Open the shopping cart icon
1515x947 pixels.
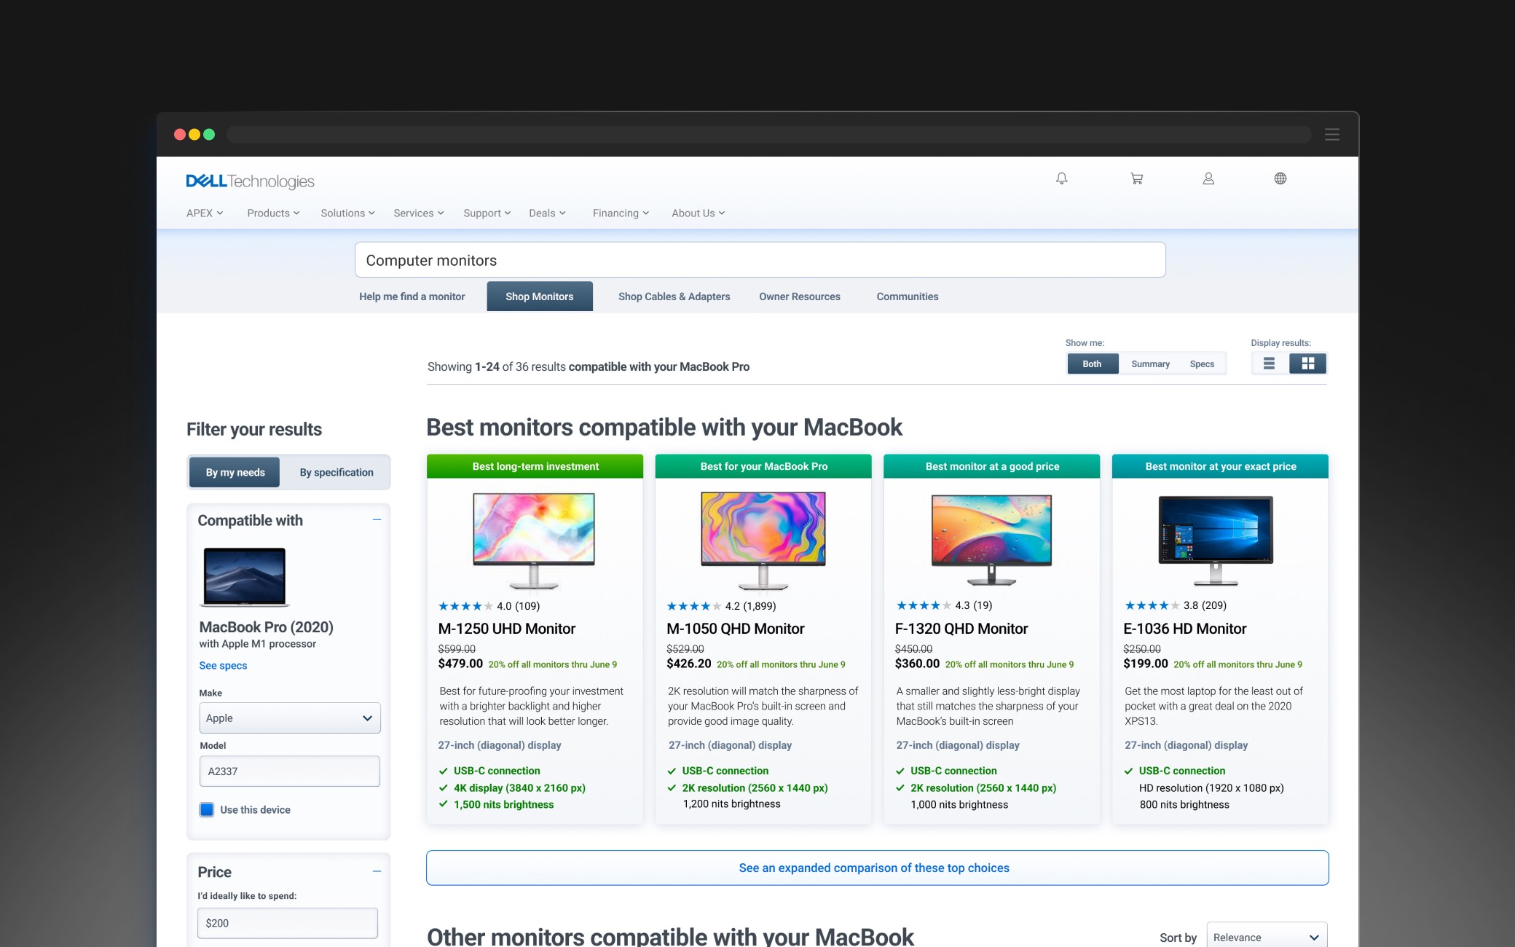click(x=1136, y=178)
